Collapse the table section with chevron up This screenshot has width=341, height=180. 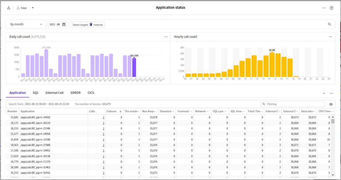click(324, 93)
